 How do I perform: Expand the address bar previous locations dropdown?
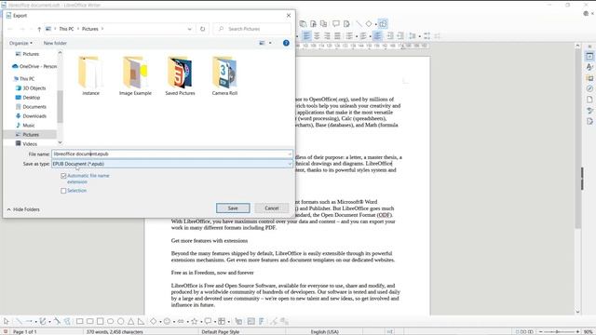pyautogui.click(x=189, y=29)
